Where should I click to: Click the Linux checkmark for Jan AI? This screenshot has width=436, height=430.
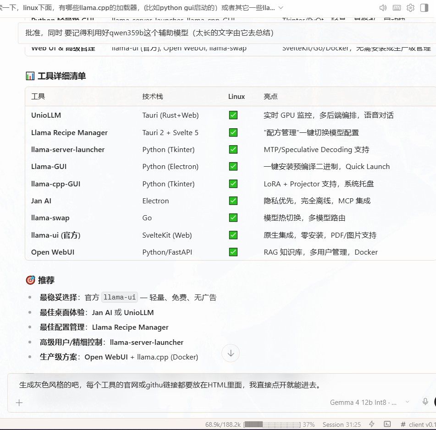233,201
